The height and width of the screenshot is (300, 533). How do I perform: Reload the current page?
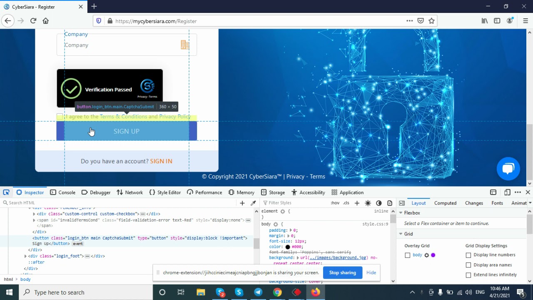pyautogui.click(x=33, y=21)
